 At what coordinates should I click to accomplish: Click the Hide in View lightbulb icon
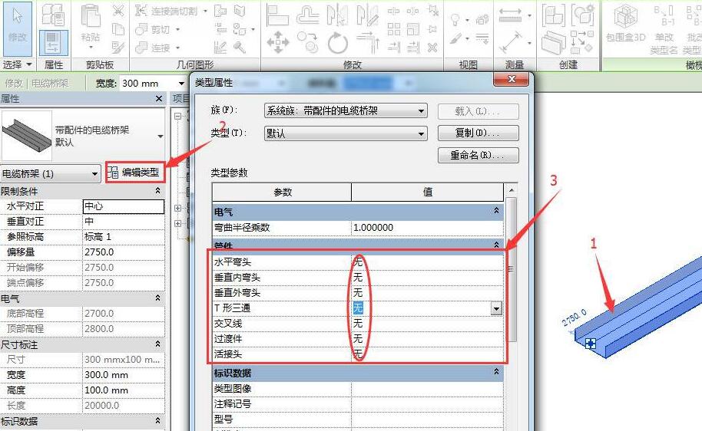click(x=455, y=19)
